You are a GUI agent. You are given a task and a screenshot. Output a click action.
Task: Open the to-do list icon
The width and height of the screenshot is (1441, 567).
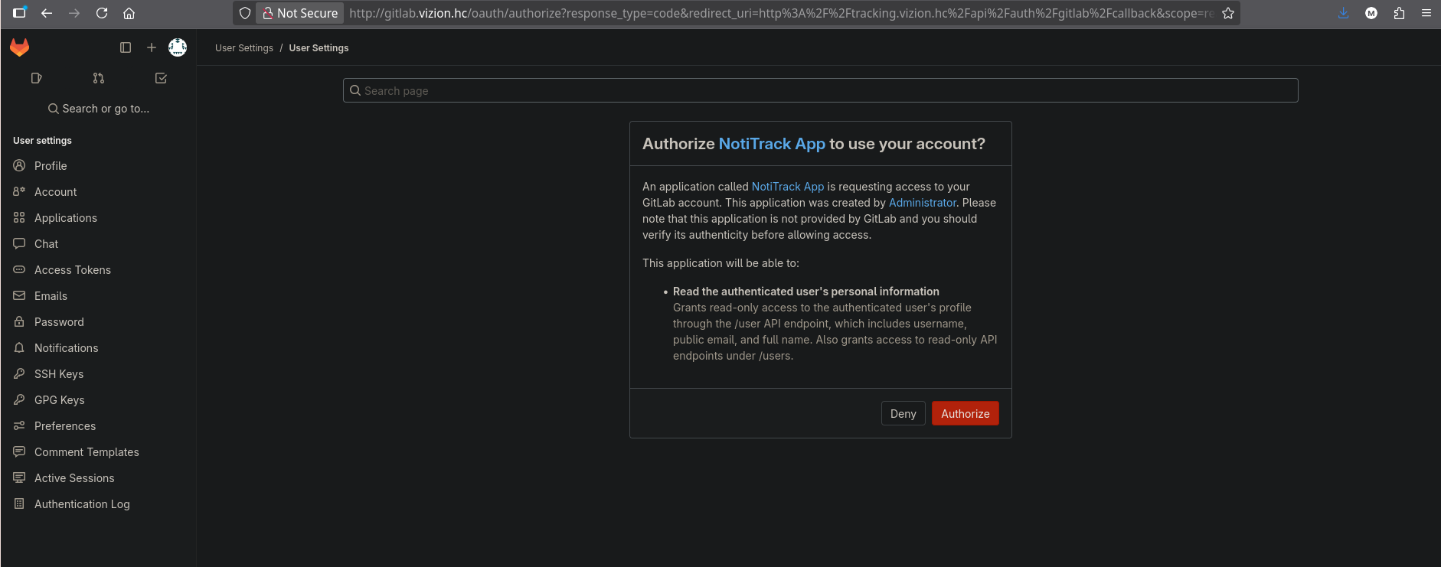click(161, 78)
